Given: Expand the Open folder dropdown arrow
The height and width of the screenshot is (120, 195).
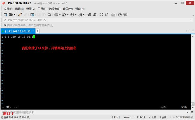Looking at the screenshot, I should click(x=15, y=15).
